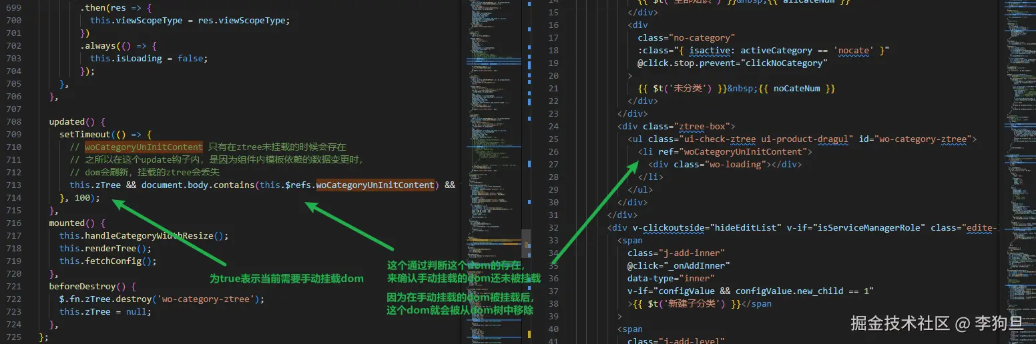Image resolution: width=1036 pixels, height=344 pixels.
Task: Click the 'setTimeout(() => {' call
Action: point(105,135)
